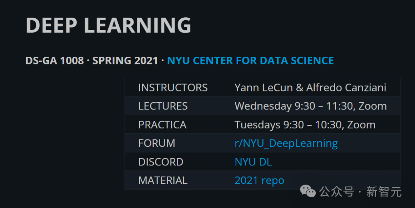Select the LECTURES label cell
Image resolution: width=415 pixels, height=208 pixels.
(173, 106)
